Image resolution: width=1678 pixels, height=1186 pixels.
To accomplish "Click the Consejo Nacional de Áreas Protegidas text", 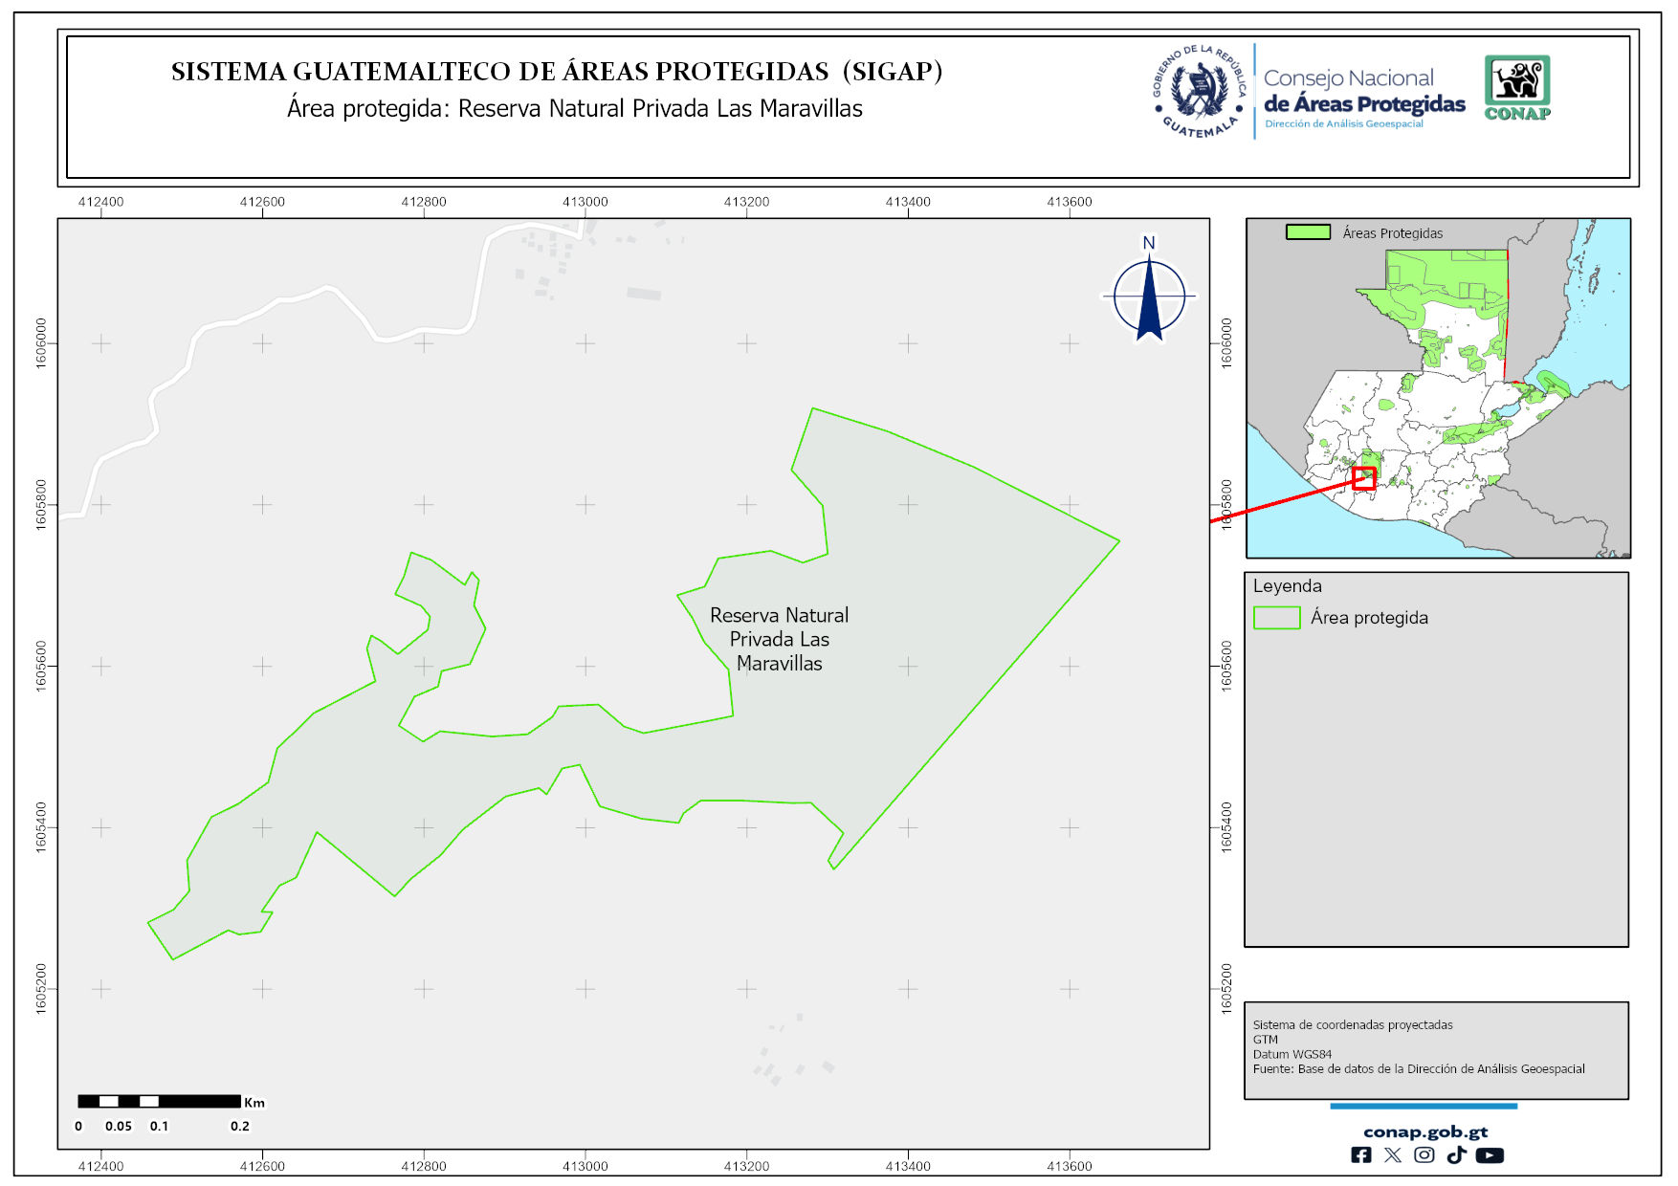I will click(1363, 91).
